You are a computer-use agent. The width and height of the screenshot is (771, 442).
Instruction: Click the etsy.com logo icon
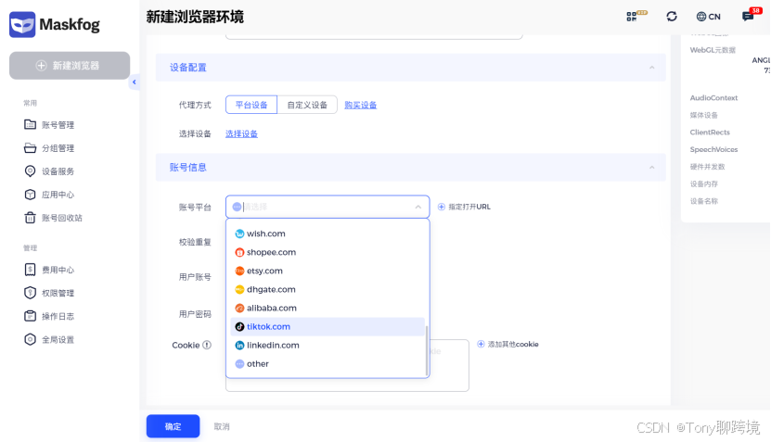click(x=239, y=272)
